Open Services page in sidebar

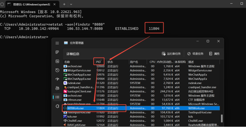click(x=57, y=106)
